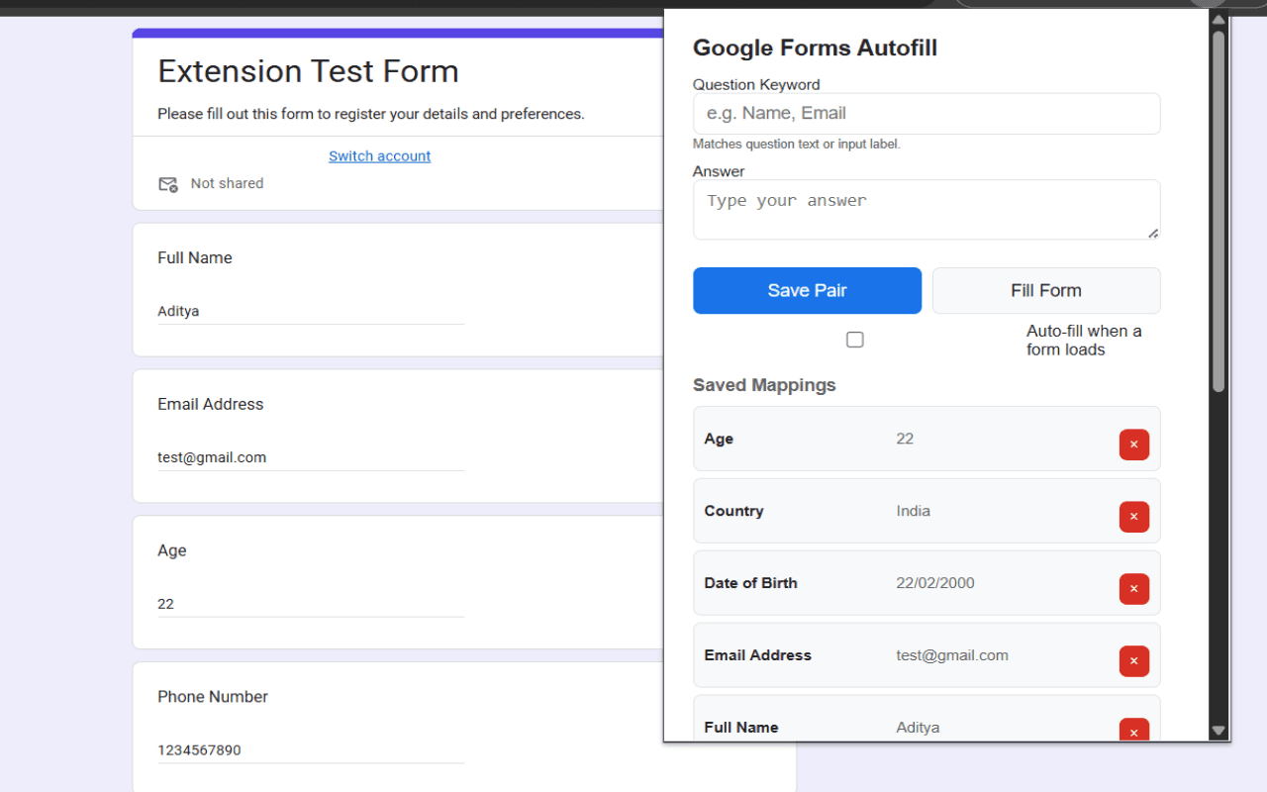The width and height of the screenshot is (1267, 792).
Task: Click the Phone Number form field
Action: pyautogui.click(x=311, y=750)
